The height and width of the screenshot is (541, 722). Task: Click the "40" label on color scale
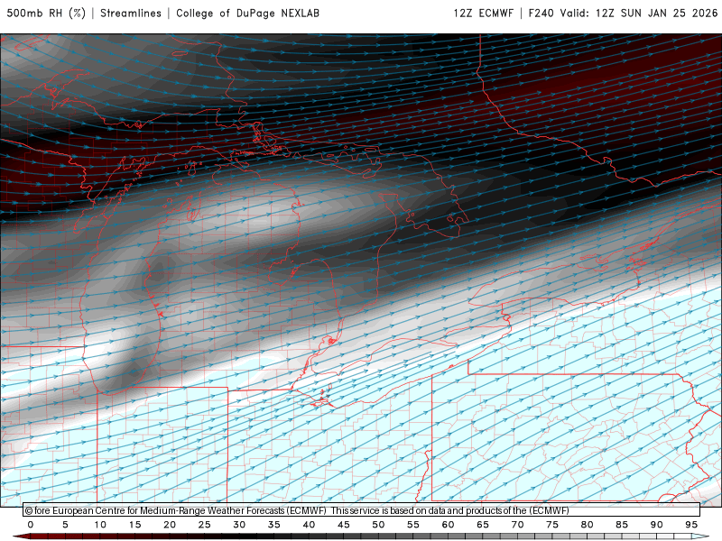tap(309, 525)
